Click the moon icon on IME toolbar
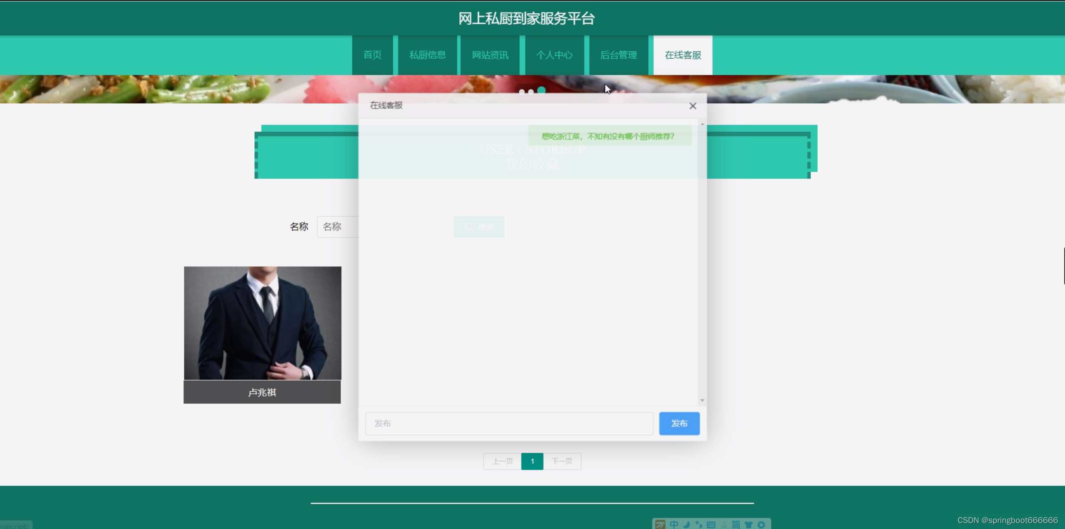This screenshot has width=1065, height=529. 686,524
